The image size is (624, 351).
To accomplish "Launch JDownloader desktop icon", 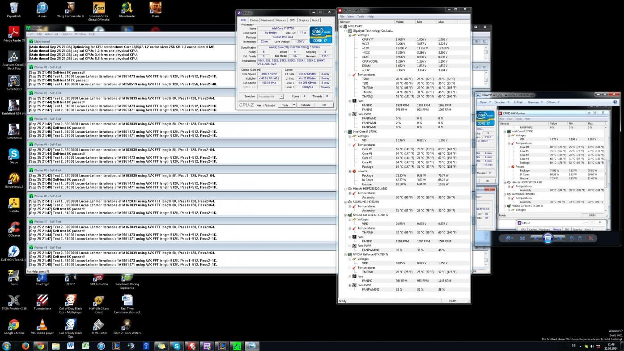I will tap(127, 10).
